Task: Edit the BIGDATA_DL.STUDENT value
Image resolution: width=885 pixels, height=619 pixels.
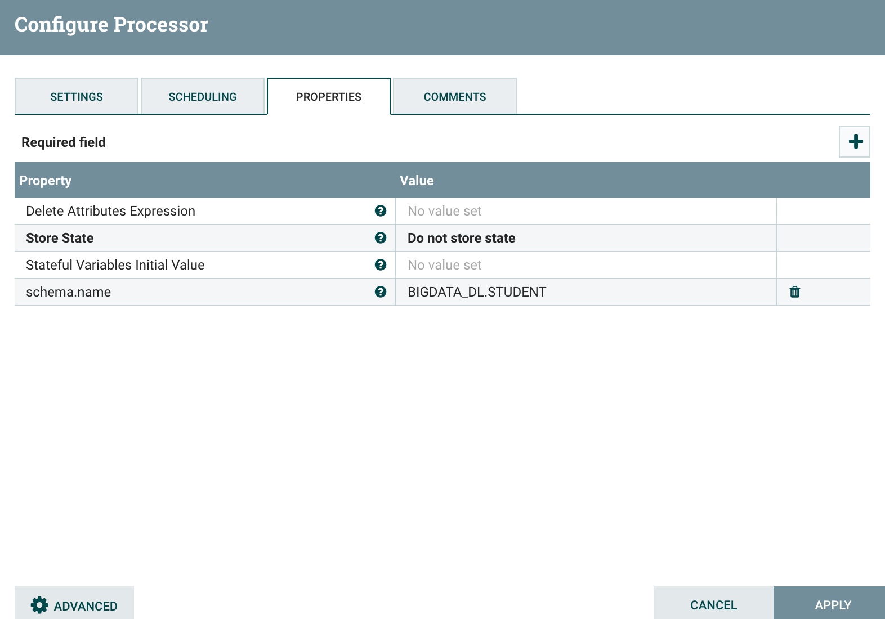Action: click(x=585, y=292)
